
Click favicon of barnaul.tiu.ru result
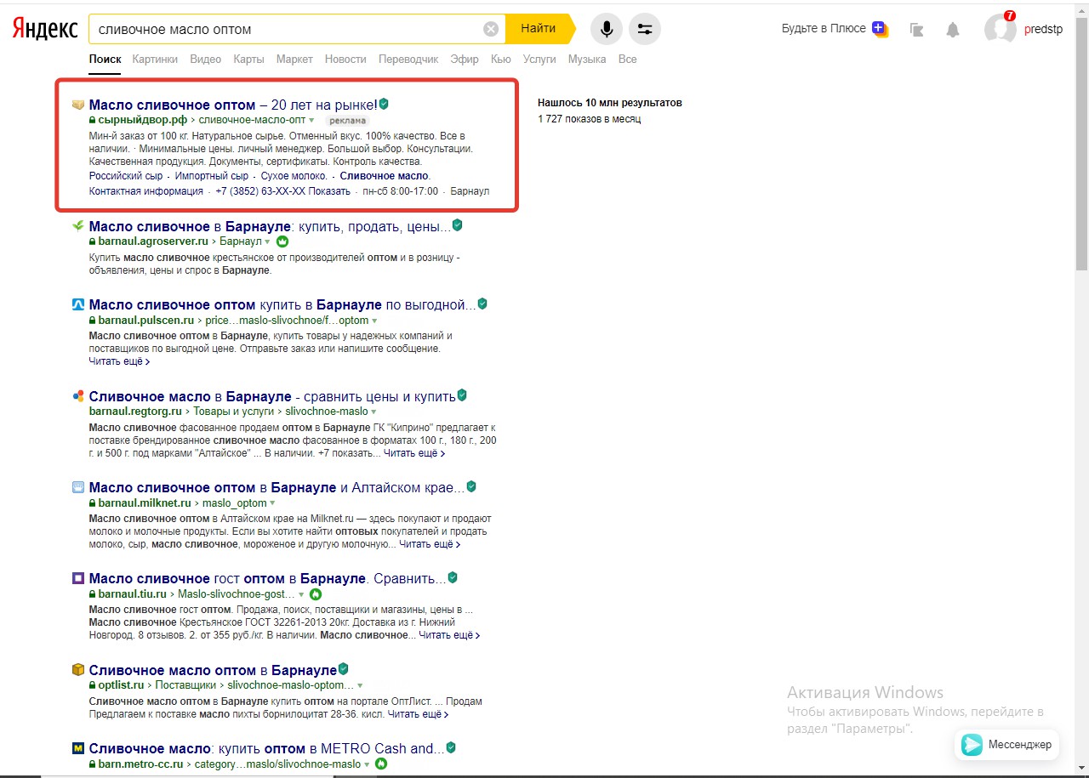point(78,578)
